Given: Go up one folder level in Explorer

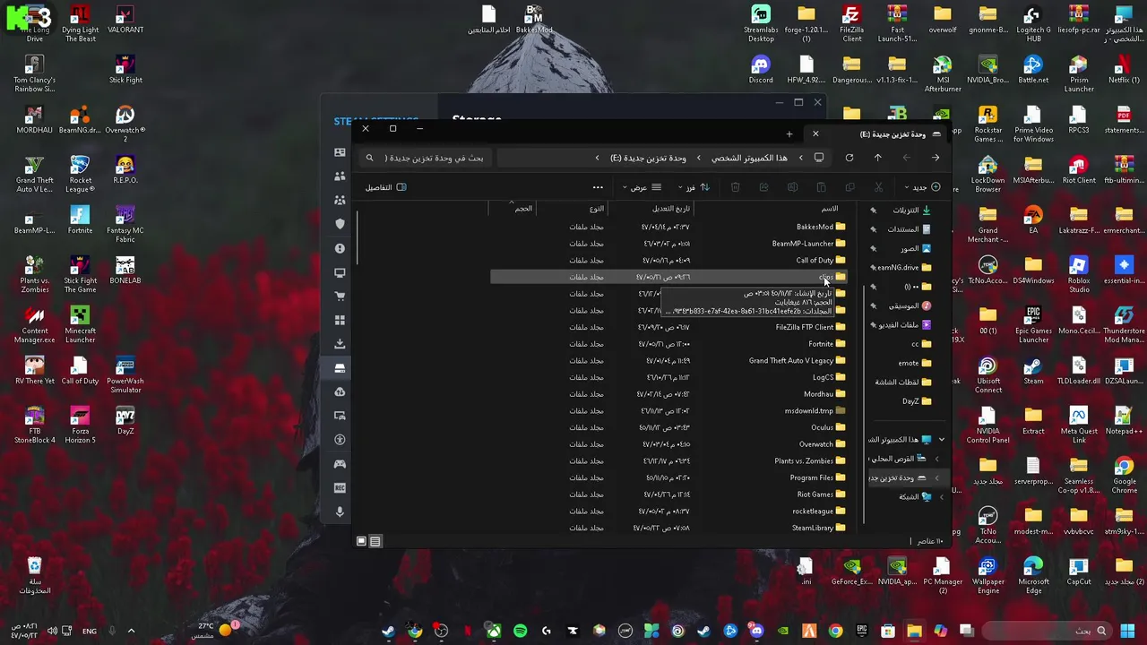Looking at the screenshot, I should pos(877,158).
